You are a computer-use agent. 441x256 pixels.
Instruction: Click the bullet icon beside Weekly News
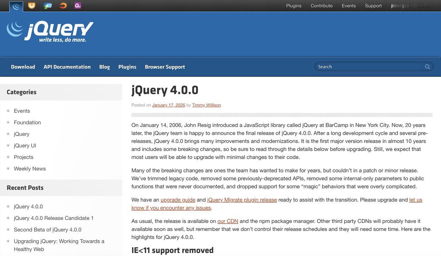[x=8, y=168]
